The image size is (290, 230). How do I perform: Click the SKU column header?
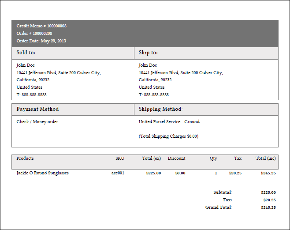click(x=120, y=158)
